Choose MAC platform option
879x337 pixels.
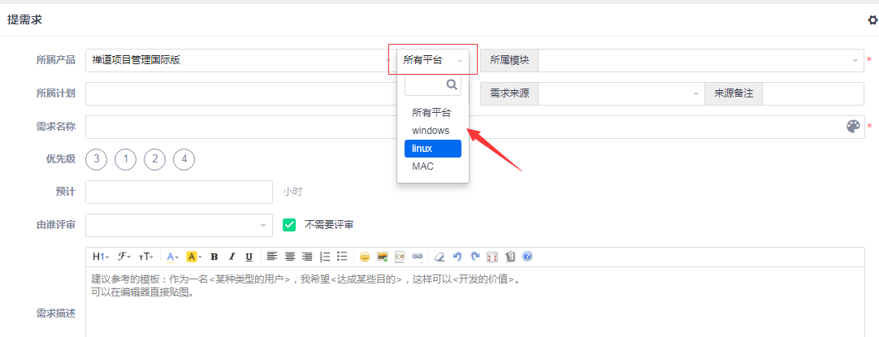pyautogui.click(x=433, y=166)
